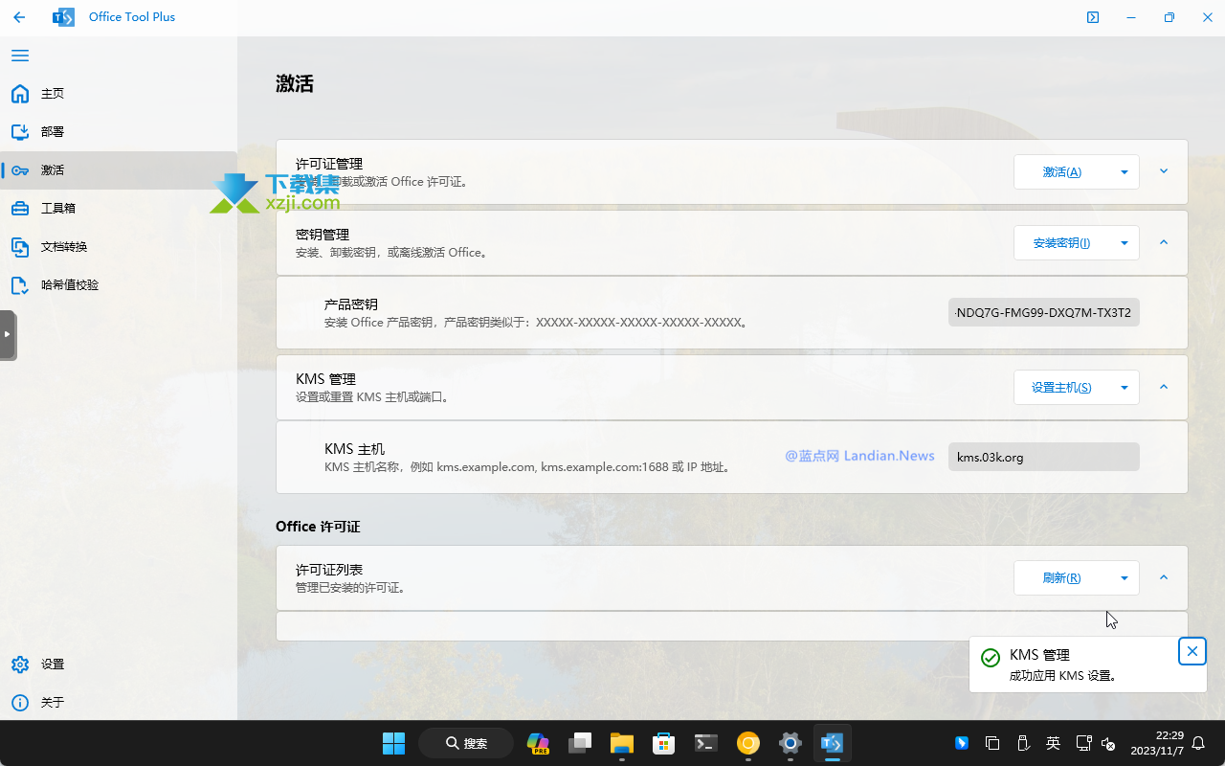Open the 部署 deploy page

tap(119, 132)
